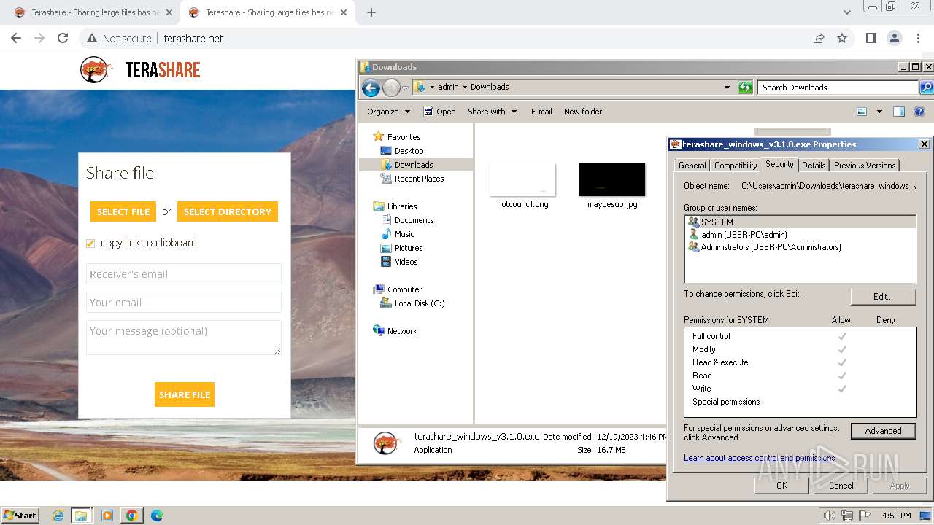Image resolution: width=934 pixels, height=525 pixels.
Task: Click the TeraShare tree logo
Action: point(96,70)
